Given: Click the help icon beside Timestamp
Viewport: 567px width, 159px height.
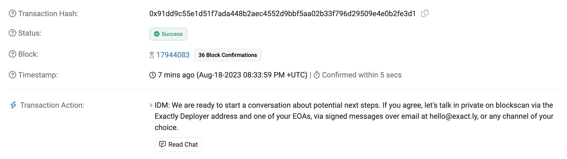Looking at the screenshot, I should (x=12, y=75).
